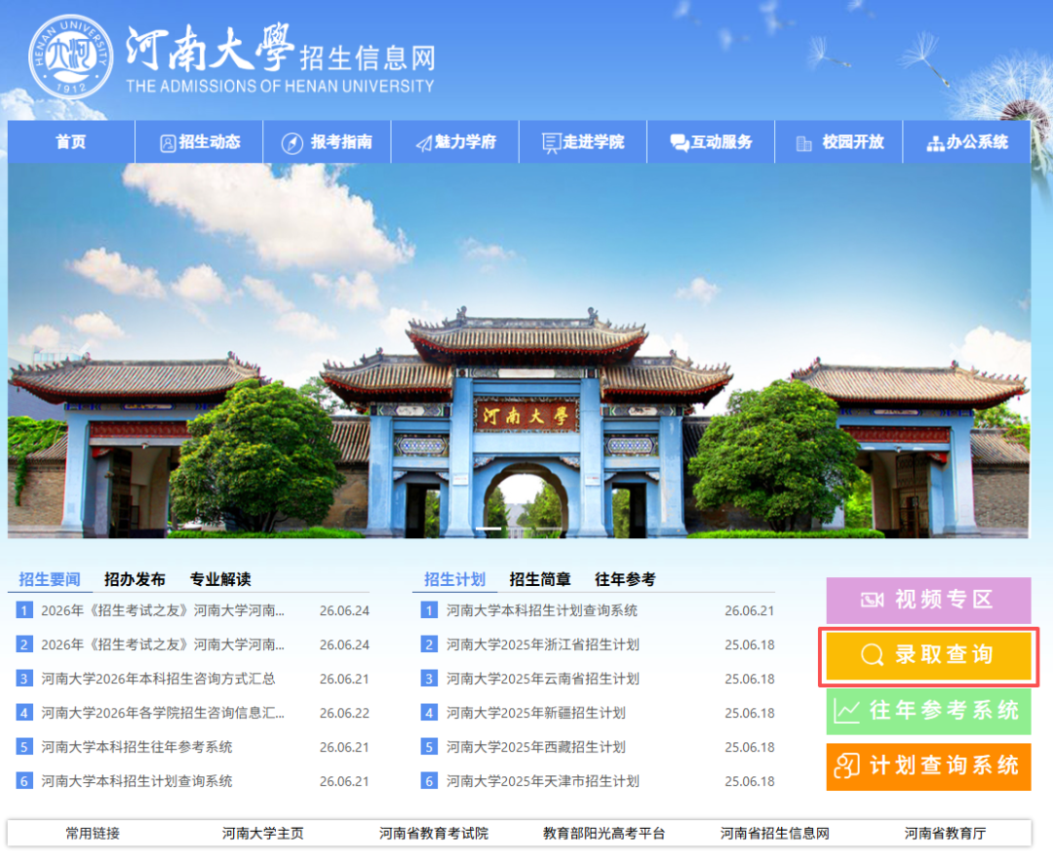Open the 首页 navigation item
The image size is (1053, 860).
71,142
